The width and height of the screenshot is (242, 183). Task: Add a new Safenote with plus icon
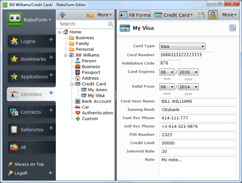tap(51, 128)
